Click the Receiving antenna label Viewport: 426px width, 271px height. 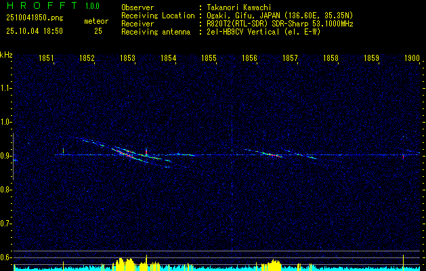[x=156, y=32]
